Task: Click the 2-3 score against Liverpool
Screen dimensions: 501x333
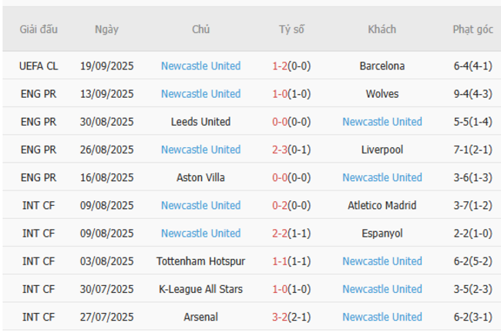Action: pyautogui.click(x=280, y=150)
